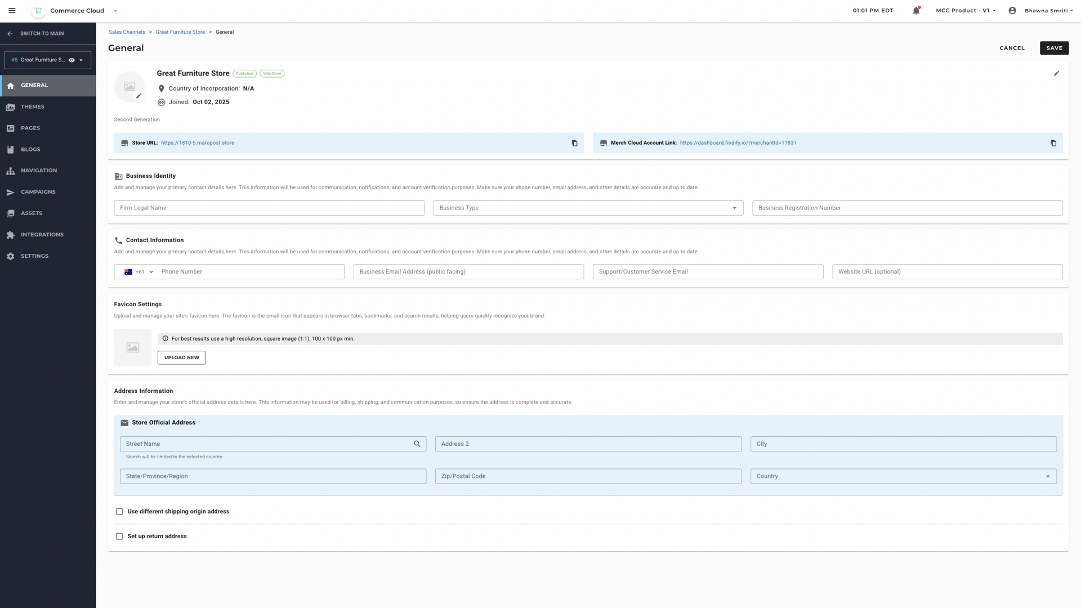Copy the Store URL
Screen dimensions: 1081x608
pyautogui.click(x=574, y=143)
